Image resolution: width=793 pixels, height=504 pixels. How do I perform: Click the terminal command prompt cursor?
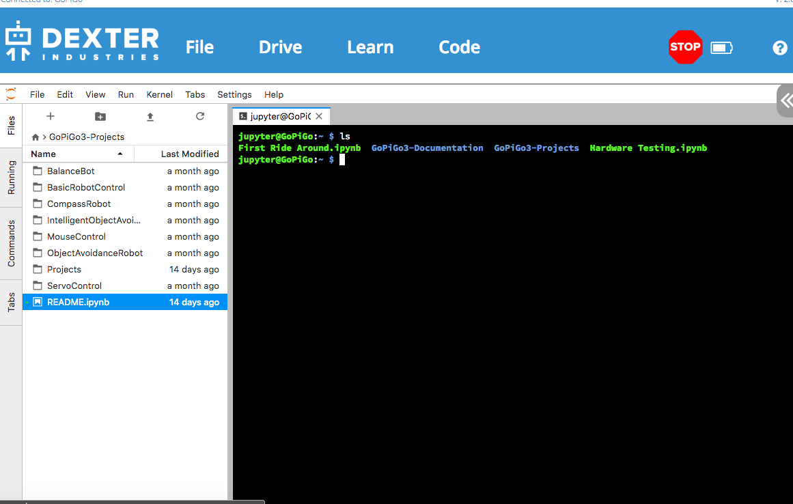(x=342, y=160)
